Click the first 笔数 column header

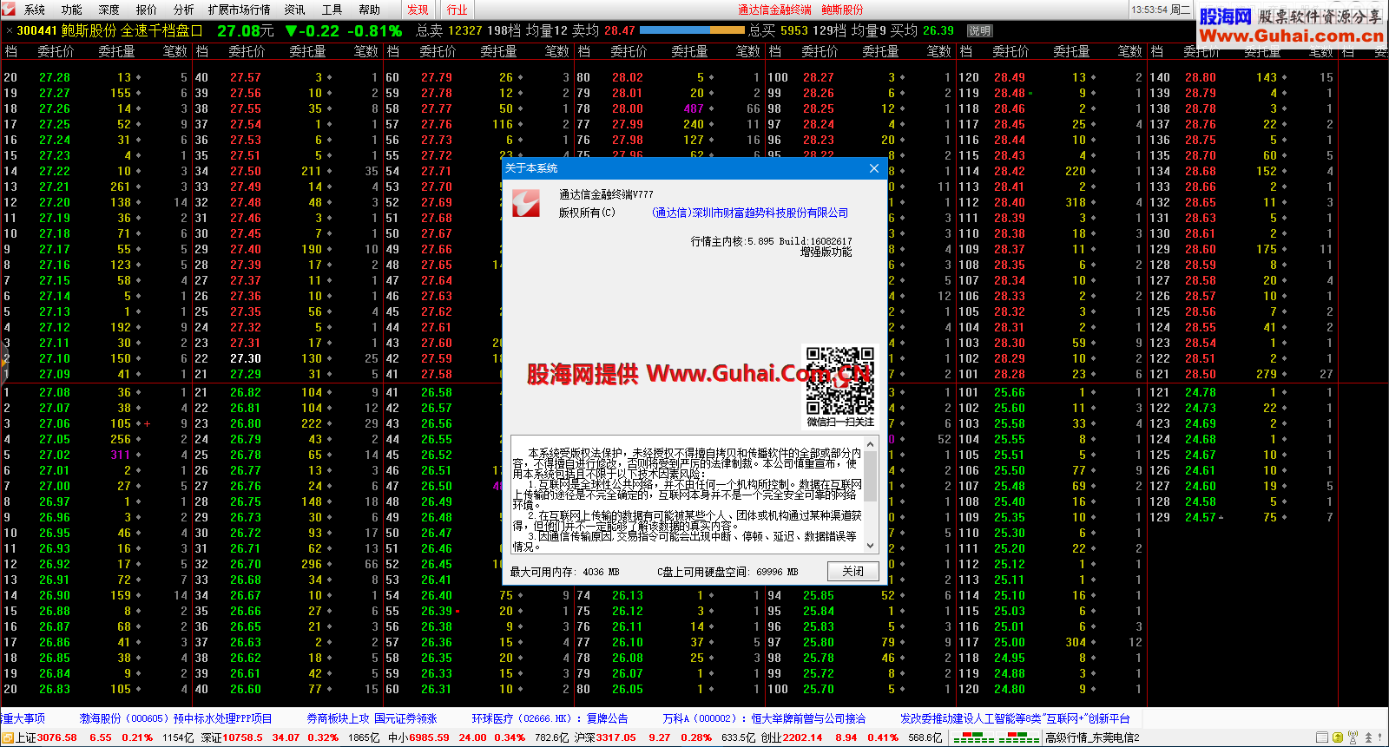[174, 51]
